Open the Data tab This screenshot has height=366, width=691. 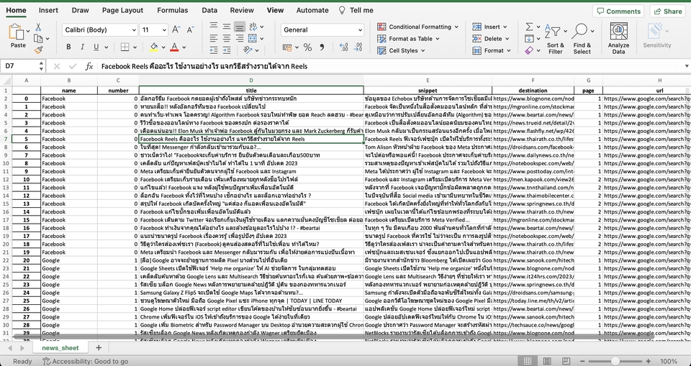pyautogui.click(x=209, y=10)
